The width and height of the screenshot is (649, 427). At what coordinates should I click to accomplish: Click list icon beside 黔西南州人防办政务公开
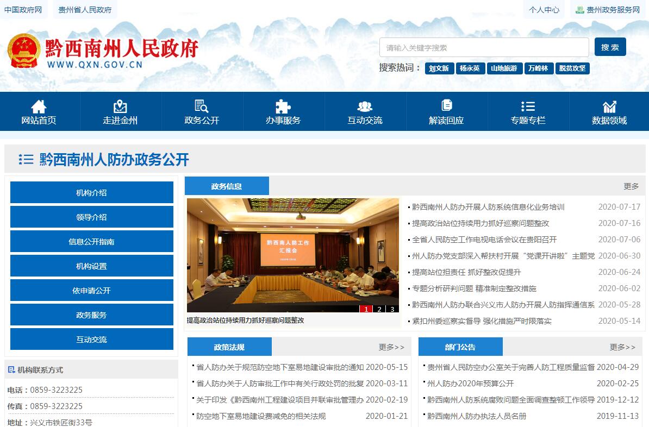click(x=26, y=159)
